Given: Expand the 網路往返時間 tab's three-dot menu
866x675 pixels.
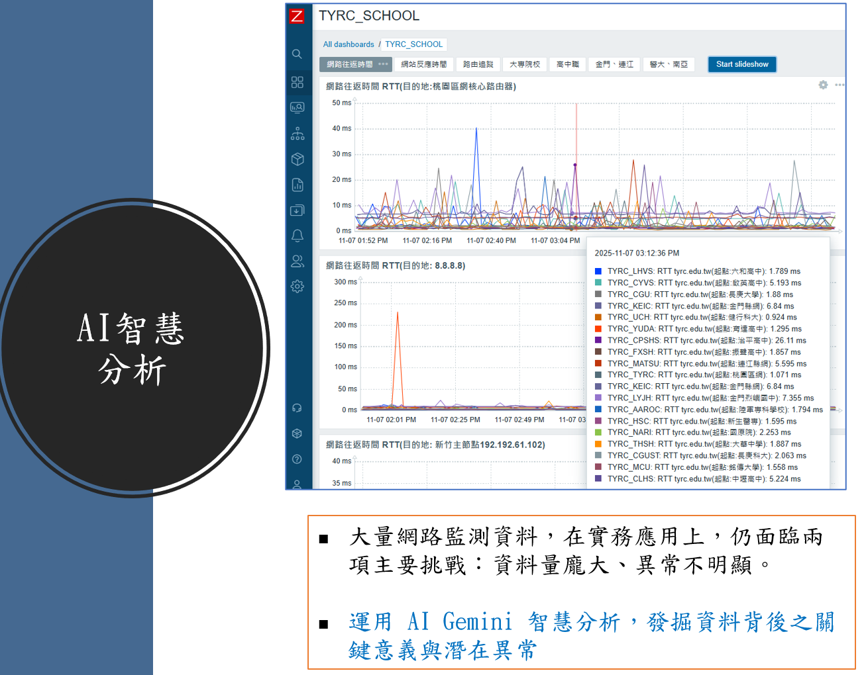Looking at the screenshot, I should click(383, 64).
